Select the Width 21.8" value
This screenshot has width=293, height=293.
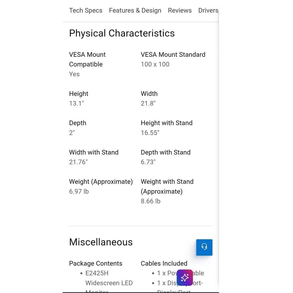point(148,103)
